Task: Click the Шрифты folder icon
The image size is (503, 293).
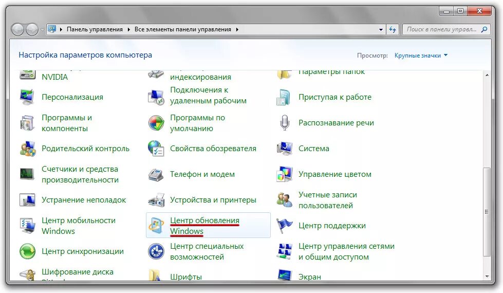Action: 156,276
